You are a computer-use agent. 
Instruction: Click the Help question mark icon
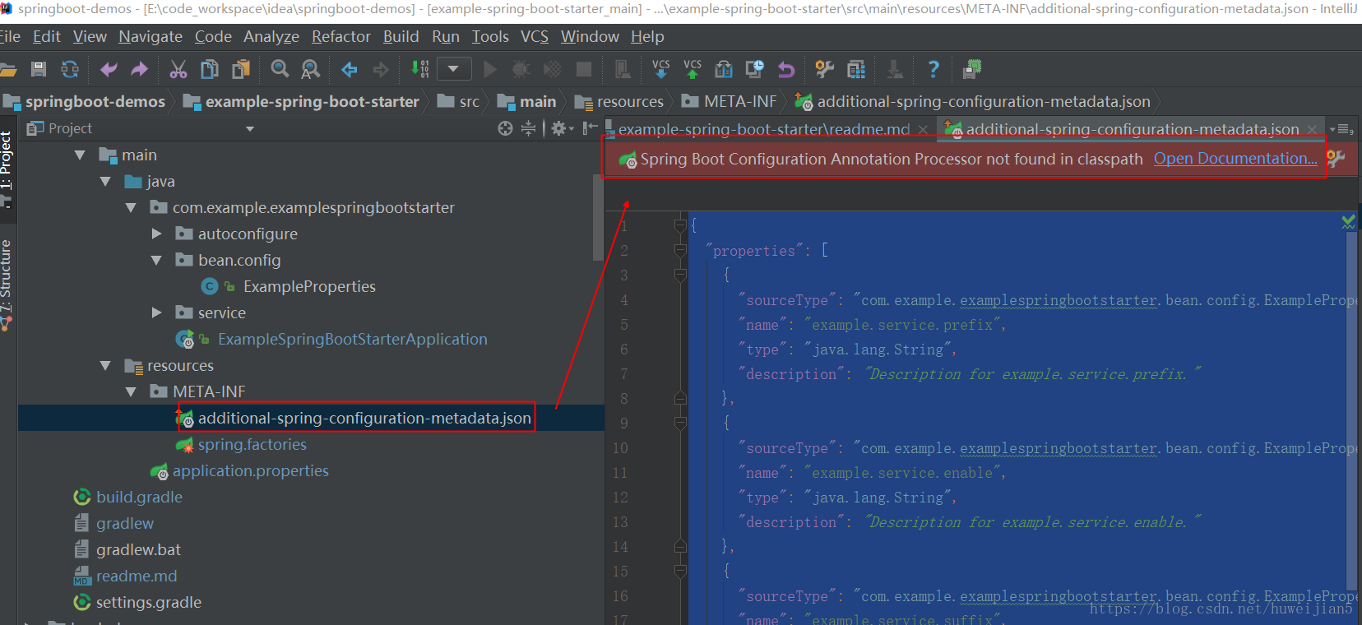click(933, 69)
